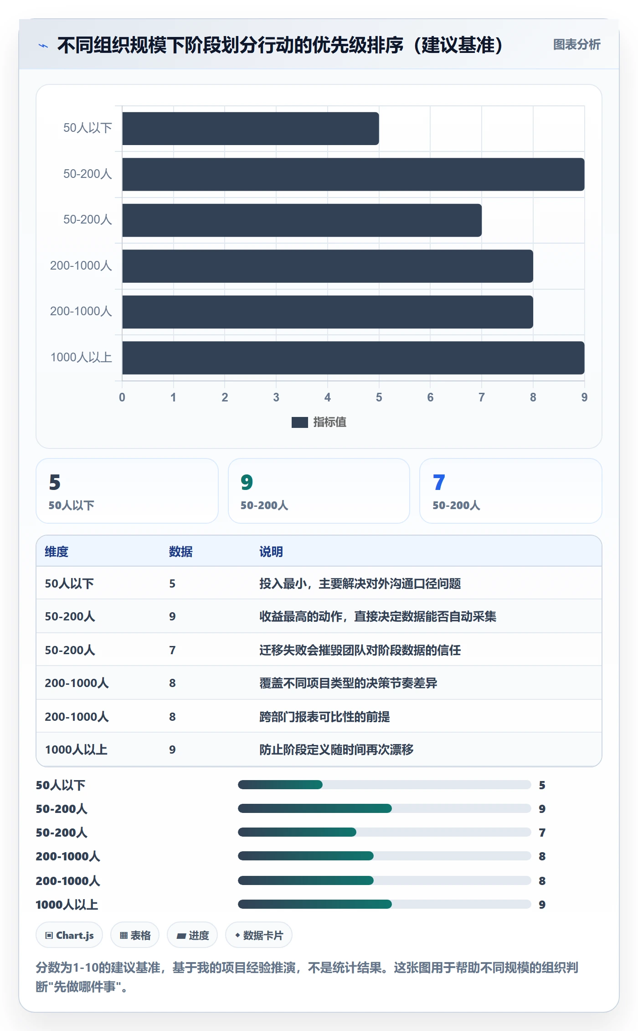Click the 说明 column header
The width and height of the screenshot is (638, 1031).
[271, 552]
